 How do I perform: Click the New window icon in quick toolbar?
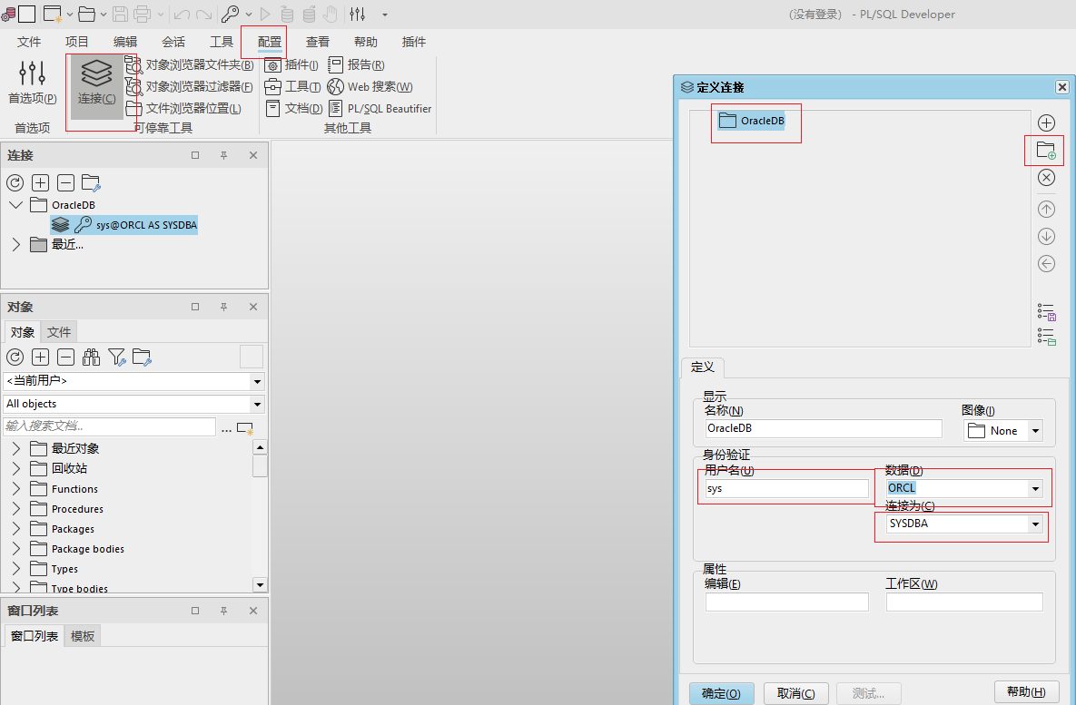click(x=52, y=14)
